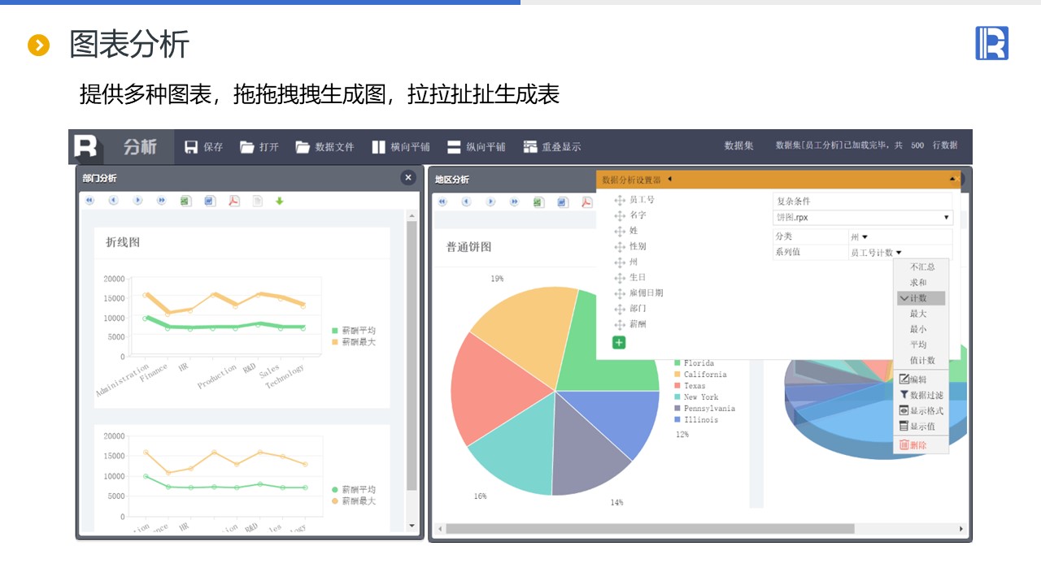Click the 性别 field drag handle
Viewport: 1041px width, 585px height.
[620, 246]
